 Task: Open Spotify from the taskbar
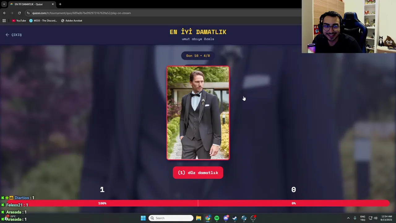217,218
